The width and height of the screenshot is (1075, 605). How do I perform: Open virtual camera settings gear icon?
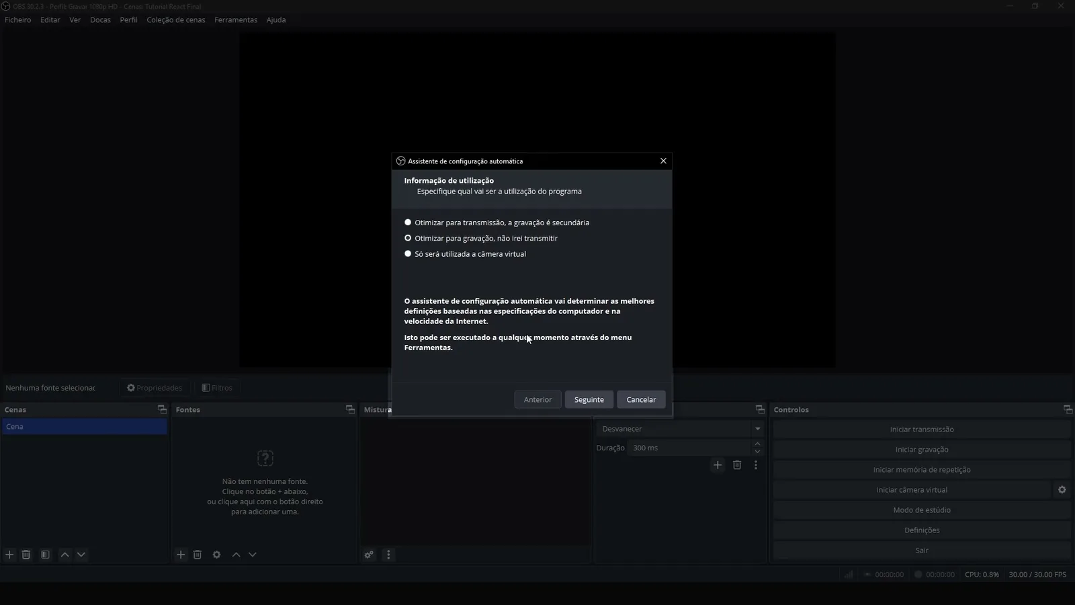(x=1062, y=490)
